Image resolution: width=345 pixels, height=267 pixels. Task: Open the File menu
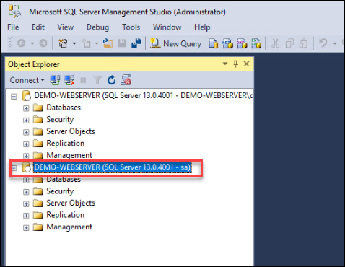13,27
